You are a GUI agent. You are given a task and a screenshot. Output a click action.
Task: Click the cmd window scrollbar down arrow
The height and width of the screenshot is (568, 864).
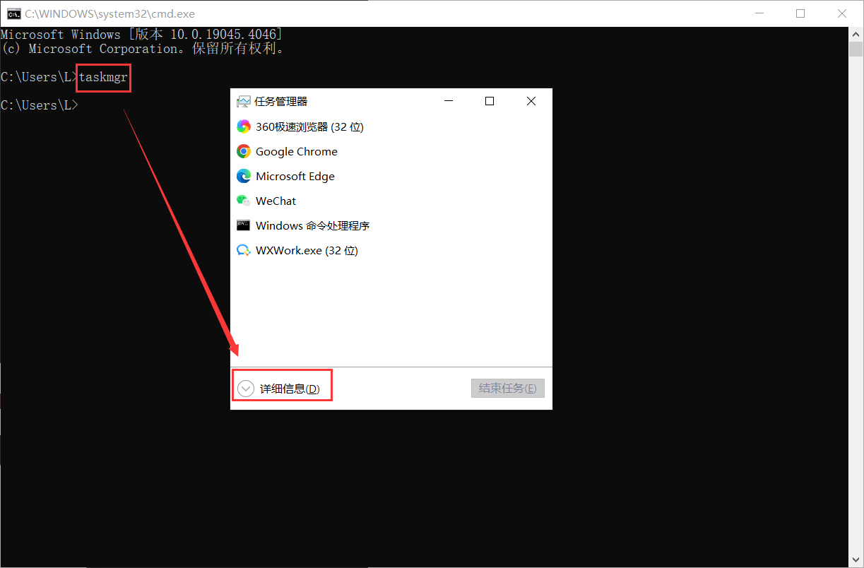[856, 560]
